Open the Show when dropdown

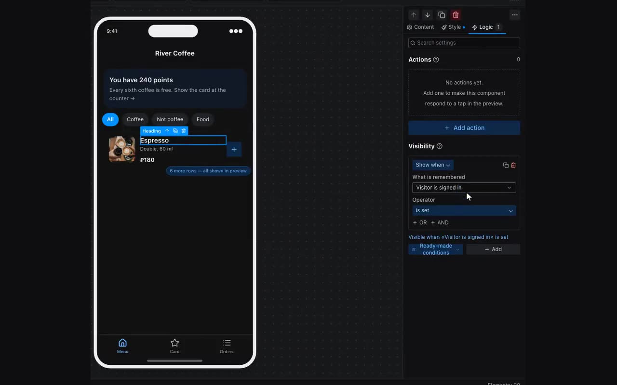click(433, 165)
